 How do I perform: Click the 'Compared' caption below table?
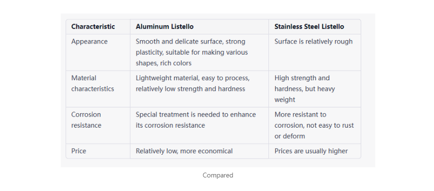click(218, 176)
